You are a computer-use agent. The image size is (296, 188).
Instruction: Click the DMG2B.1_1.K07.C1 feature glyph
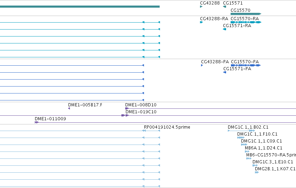tap(257, 172)
